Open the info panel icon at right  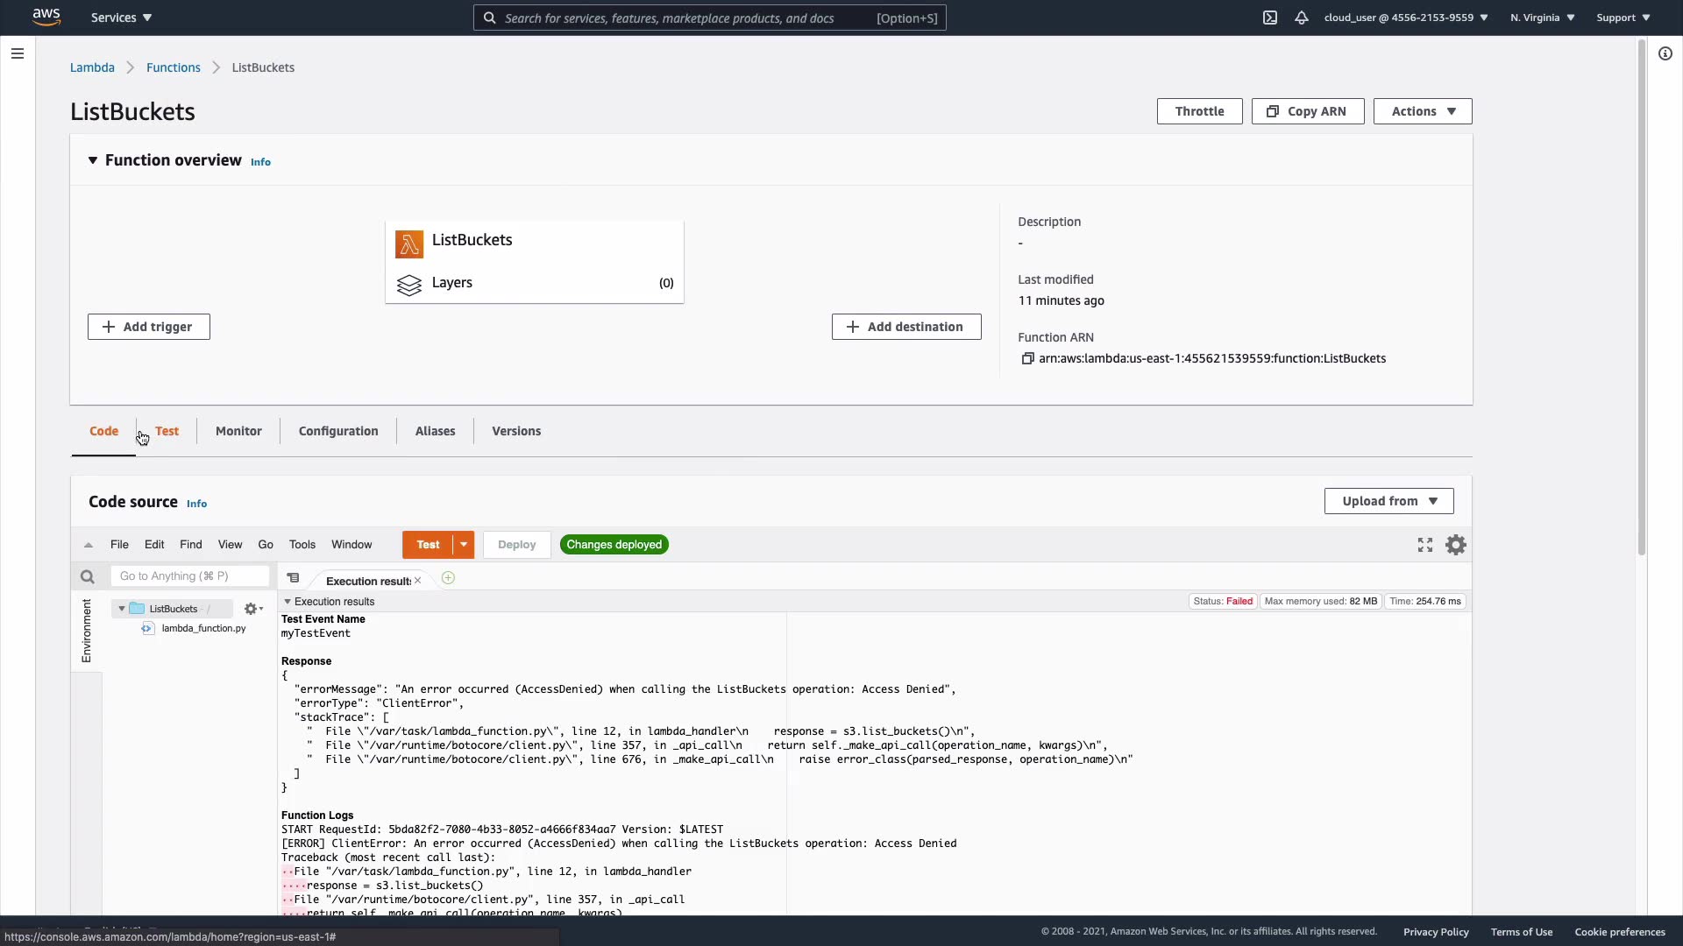click(1665, 53)
